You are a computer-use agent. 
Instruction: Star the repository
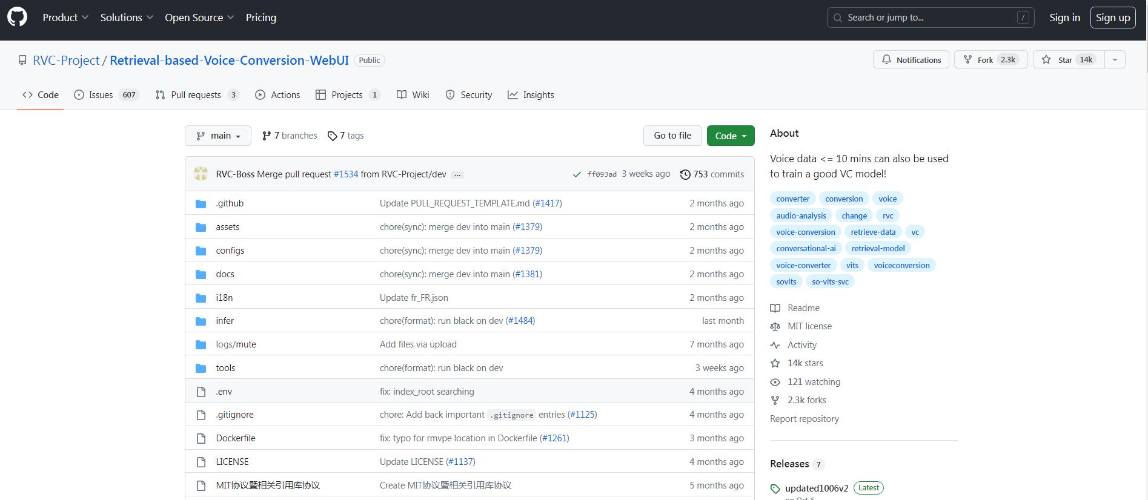coord(1069,59)
